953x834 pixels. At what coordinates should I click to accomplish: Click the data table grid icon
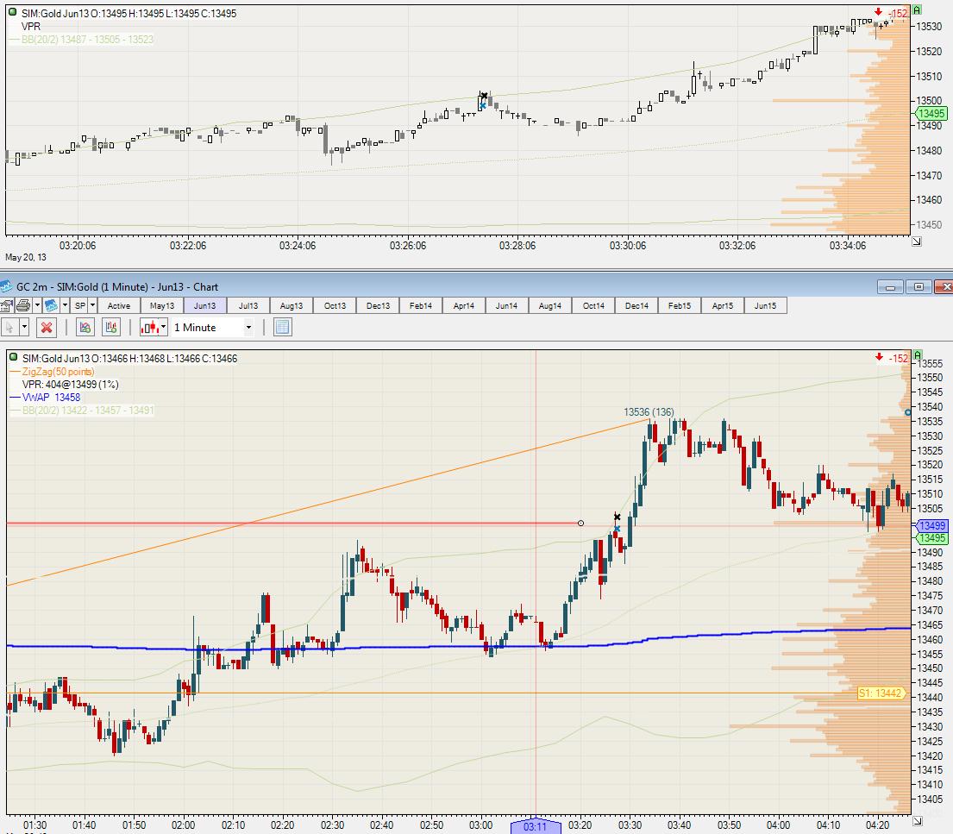pyautogui.click(x=283, y=327)
